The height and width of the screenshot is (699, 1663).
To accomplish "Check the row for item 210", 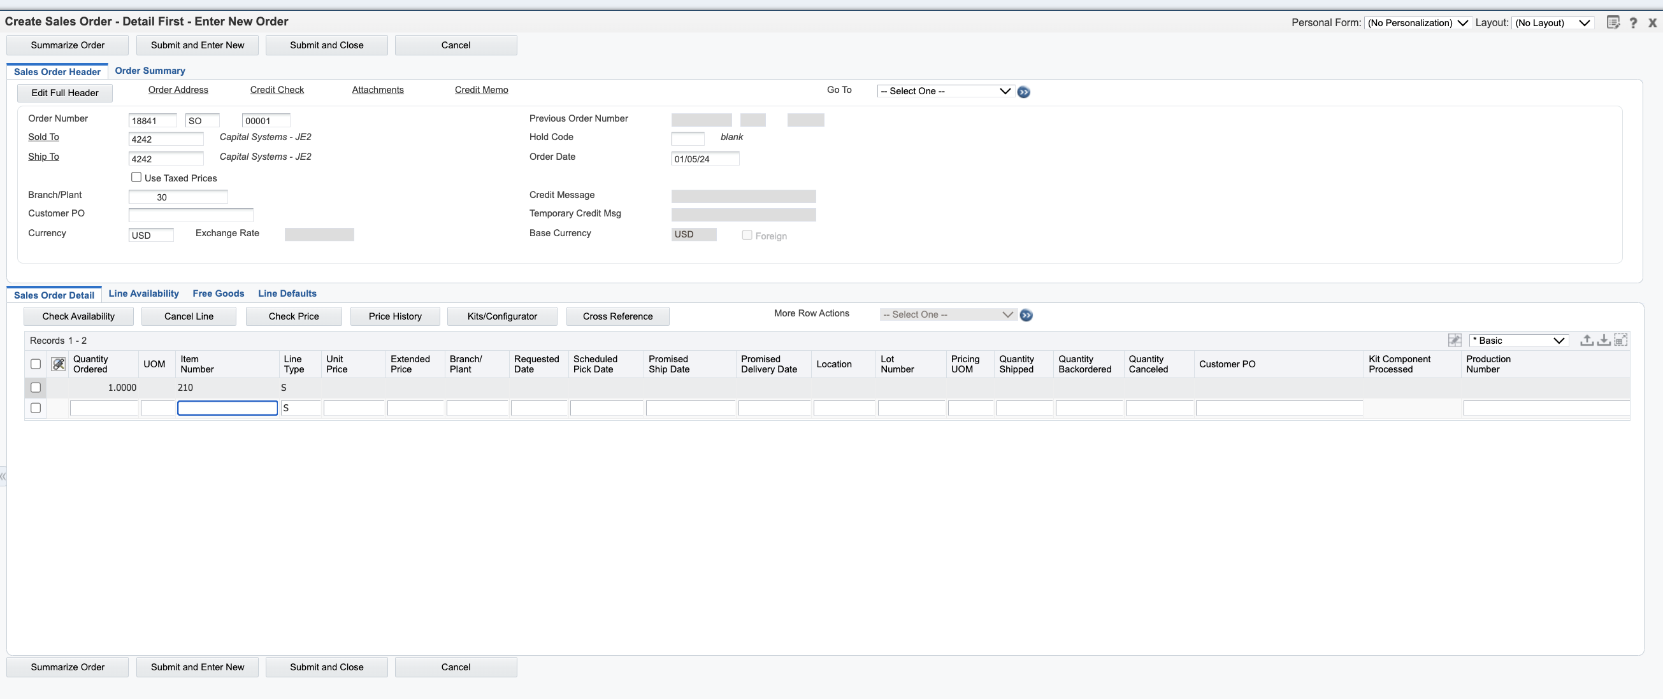I will pos(36,388).
